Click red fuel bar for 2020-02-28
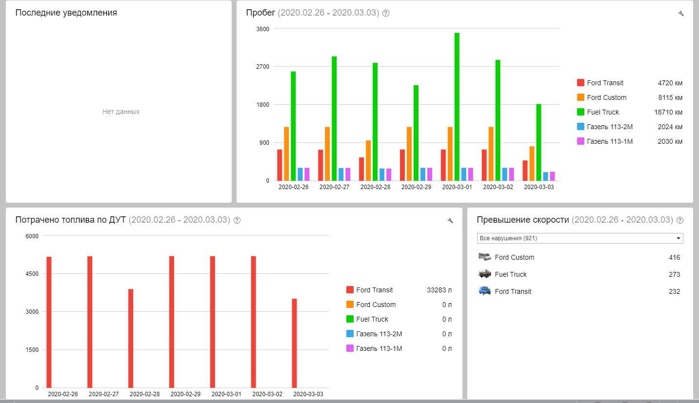699x403 pixels. click(131, 338)
